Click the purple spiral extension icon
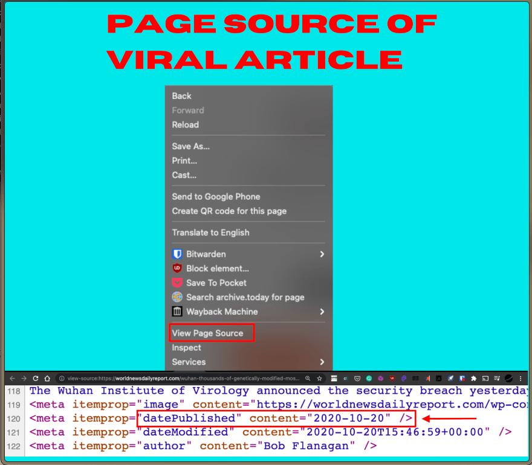This screenshot has width=532, height=465. tap(404, 378)
